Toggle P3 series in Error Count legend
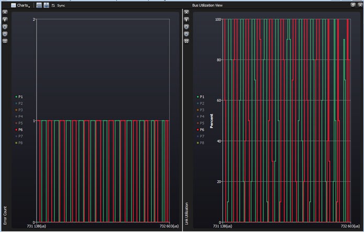The height and width of the screenshot is (232, 364). (19, 110)
